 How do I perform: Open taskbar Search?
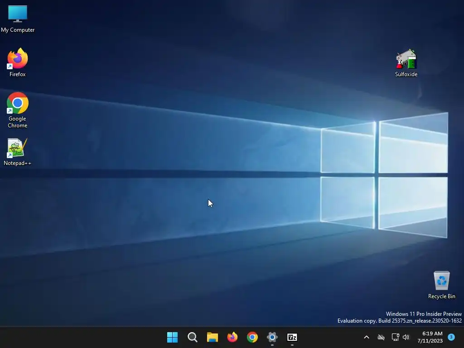click(x=192, y=337)
